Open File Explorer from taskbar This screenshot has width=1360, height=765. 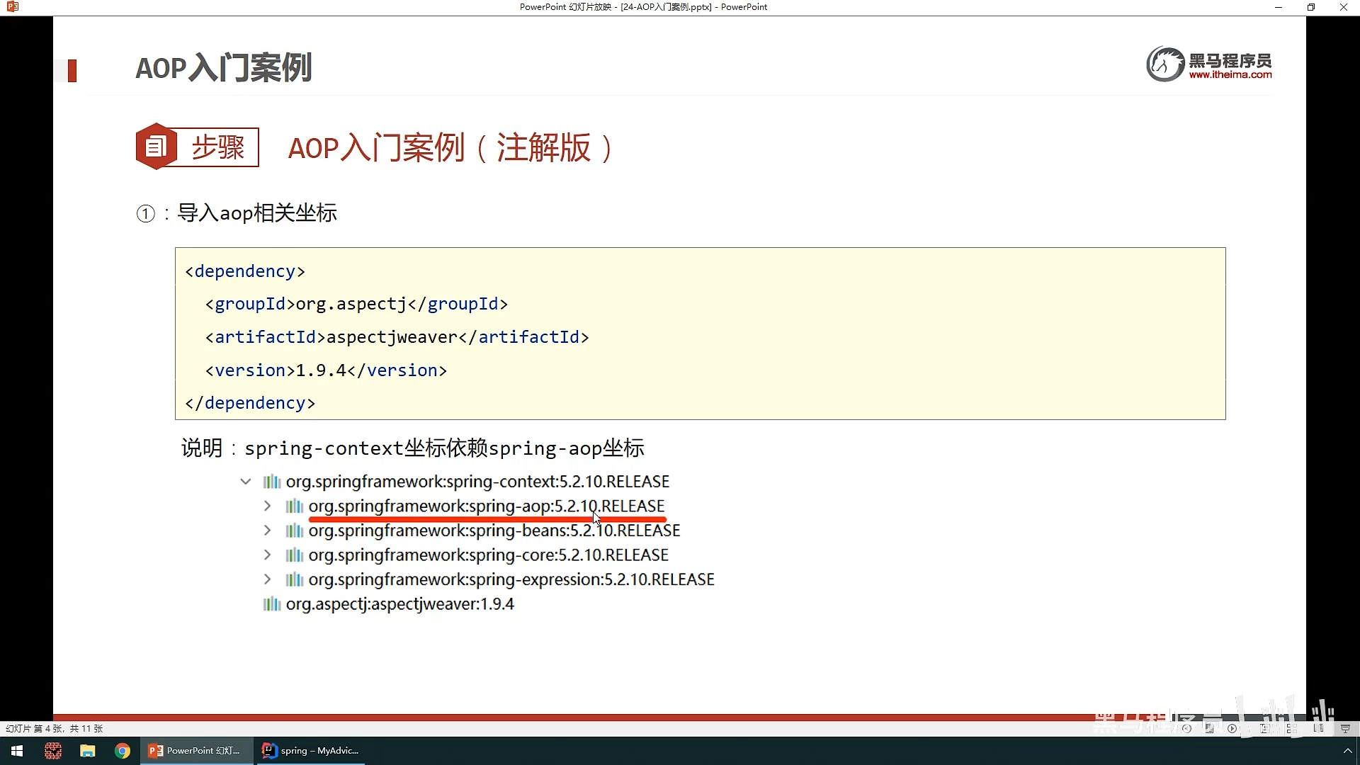(x=88, y=751)
